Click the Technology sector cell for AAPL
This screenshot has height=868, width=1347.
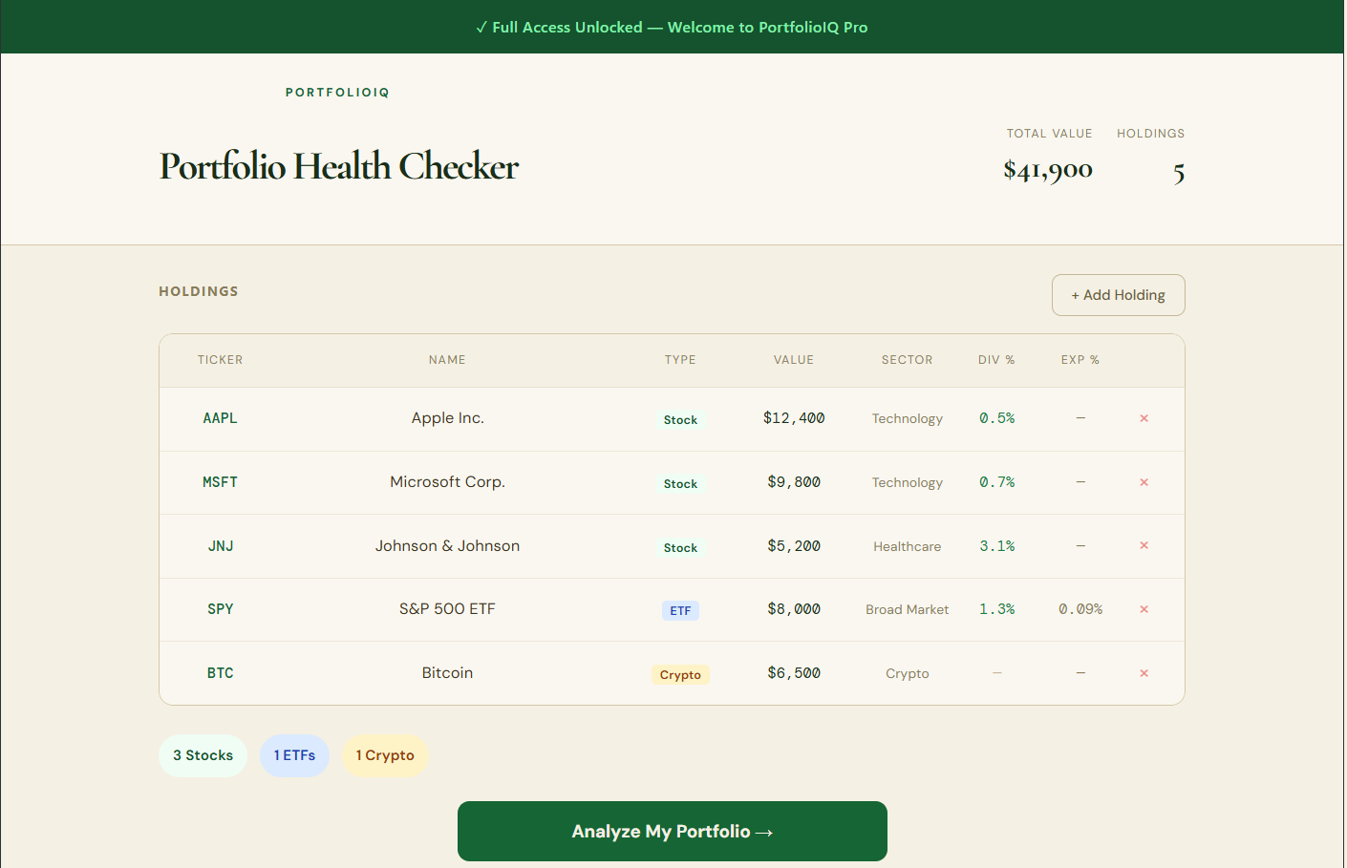pyautogui.click(x=908, y=419)
